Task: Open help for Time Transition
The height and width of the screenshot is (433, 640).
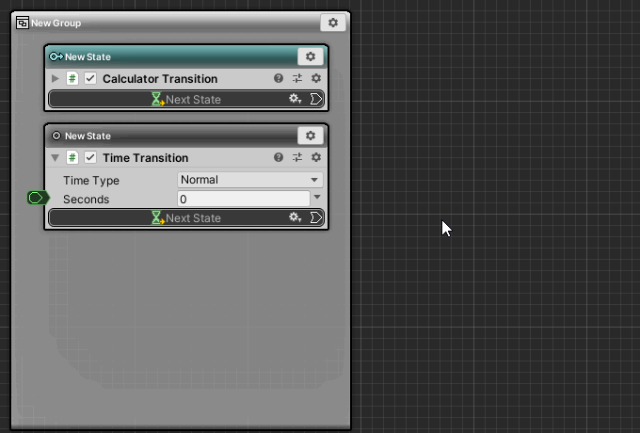Action: [x=279, y=158]
